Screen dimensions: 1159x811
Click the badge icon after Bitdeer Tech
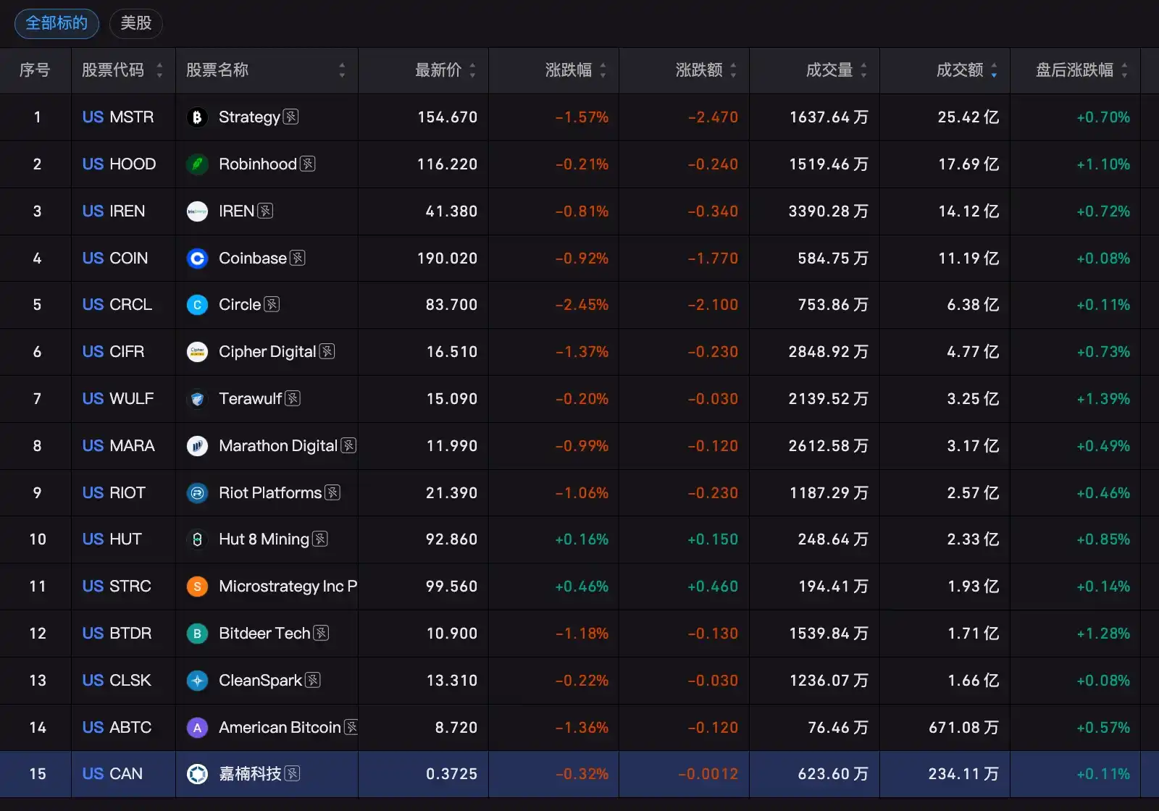point(322,633)
